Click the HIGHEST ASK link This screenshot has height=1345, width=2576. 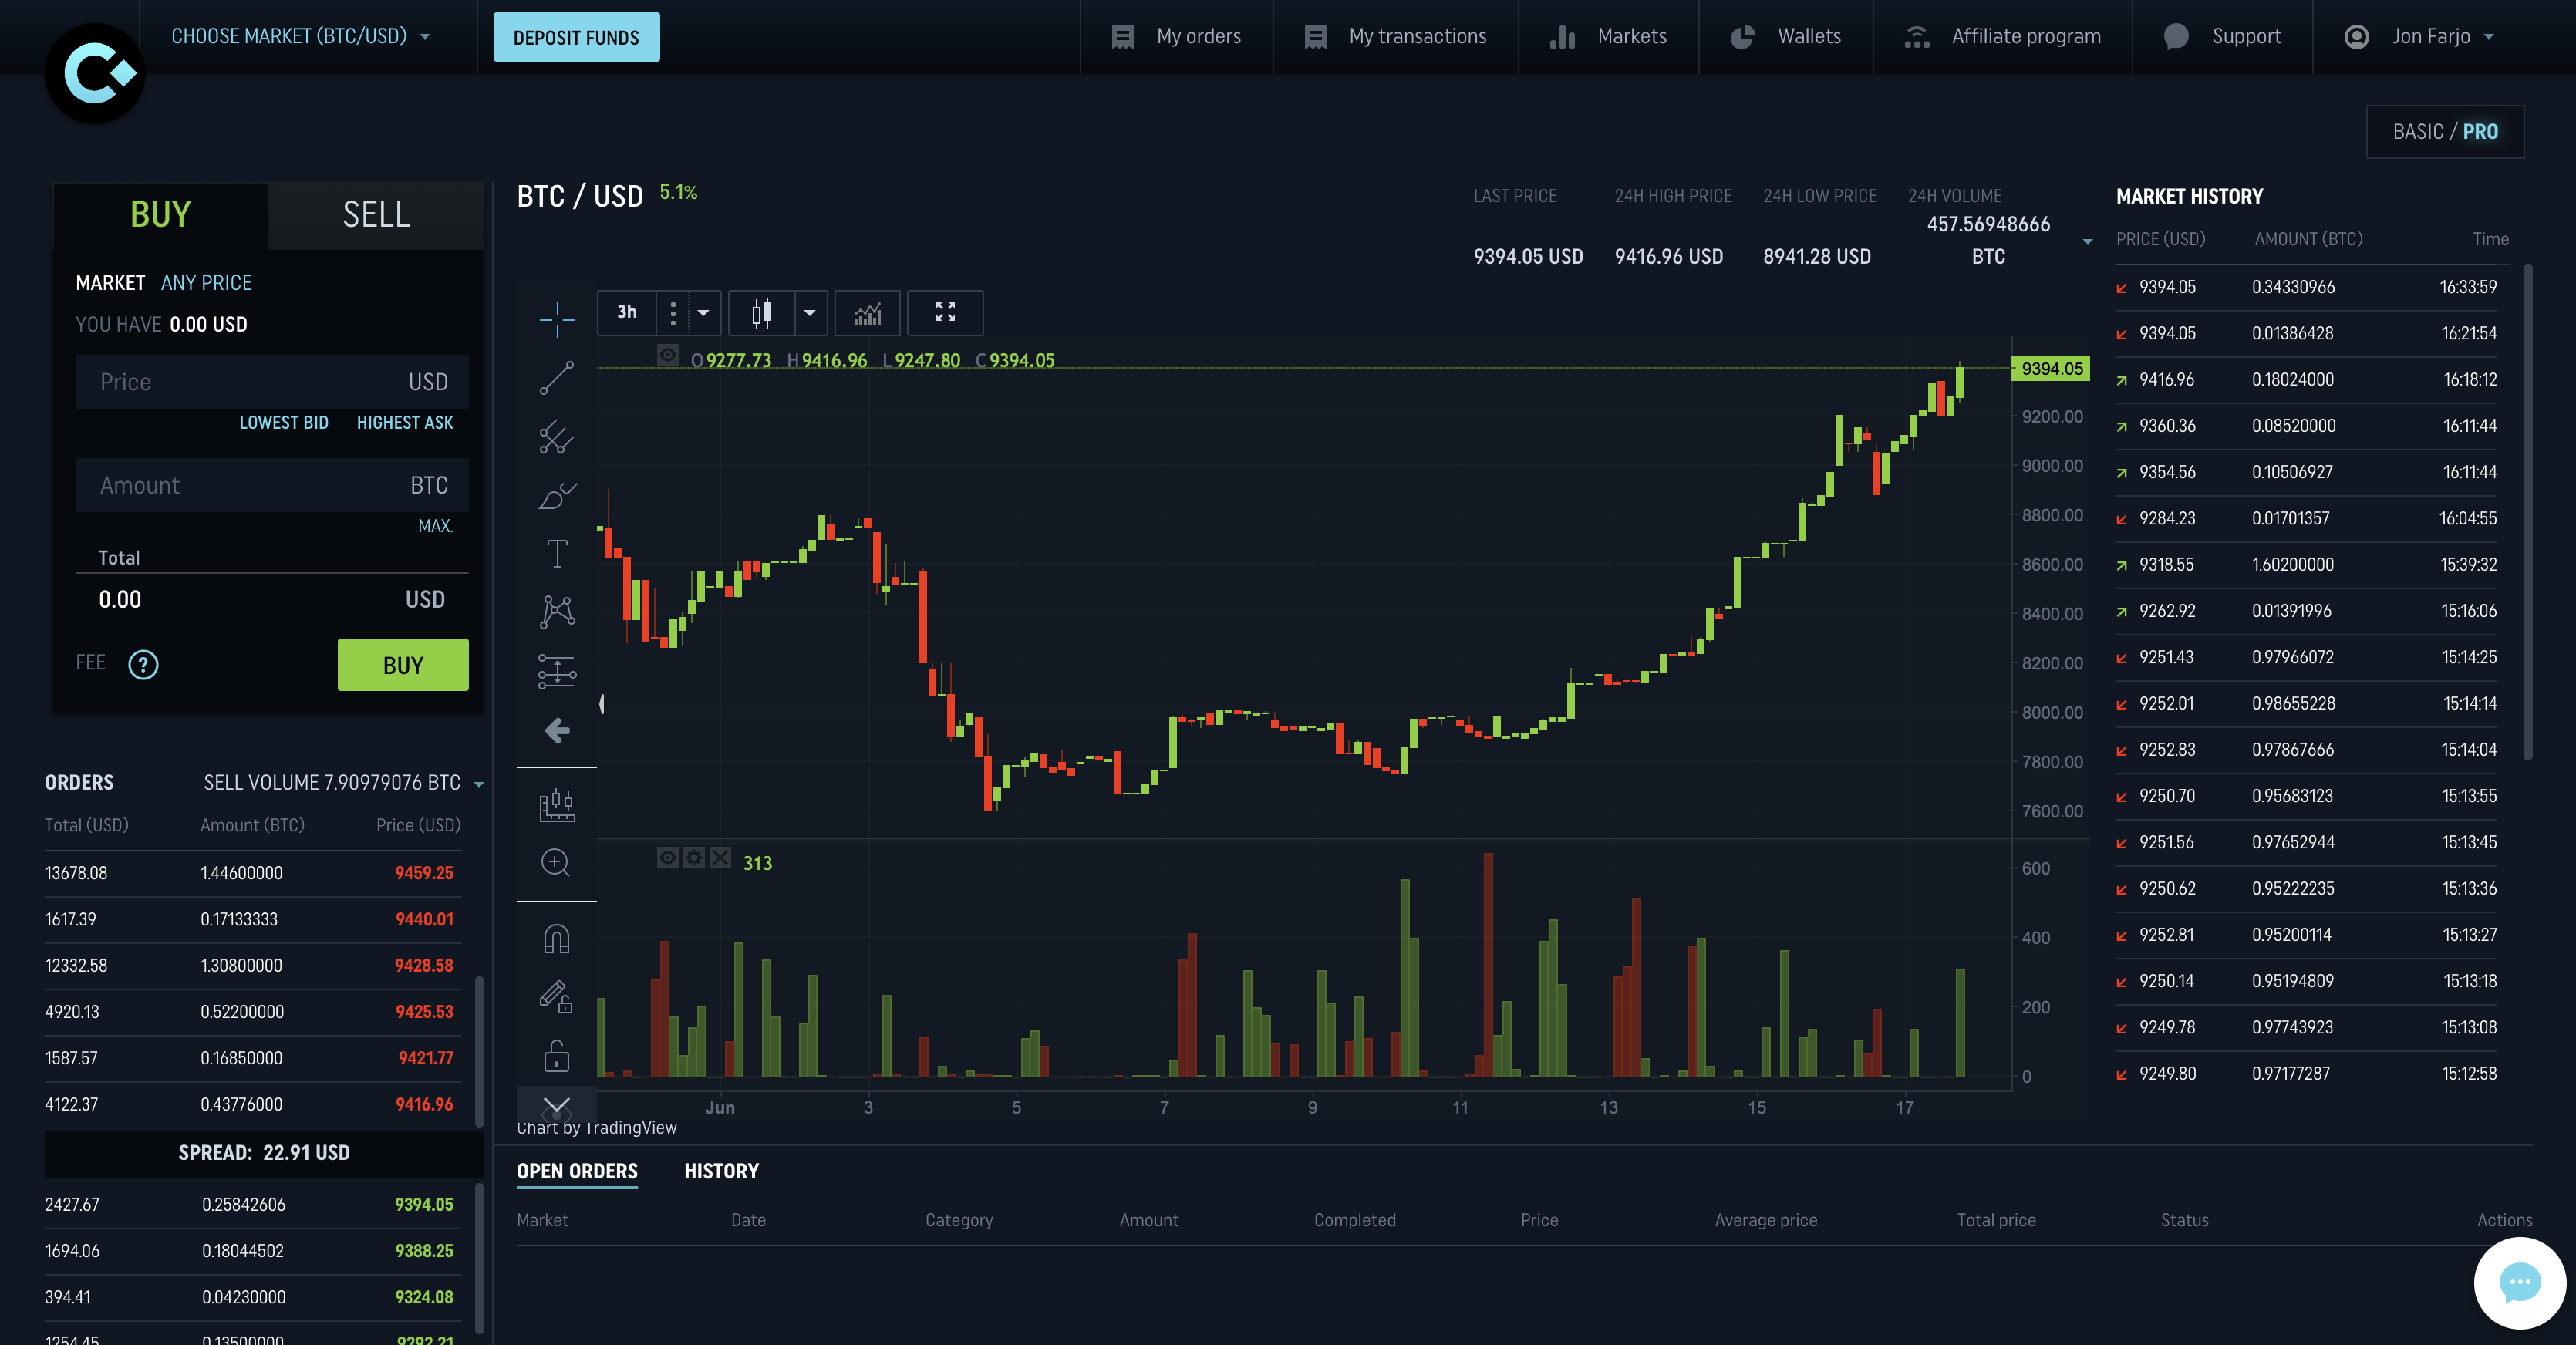click(x=404, y=423)
